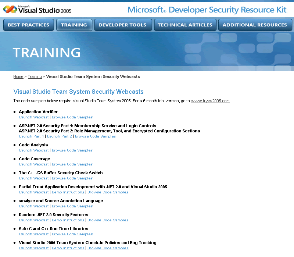Click 'Safe C and C++ Run Time Libraries' title
Screen dimensions: 294x257
(x=54, y=229)
